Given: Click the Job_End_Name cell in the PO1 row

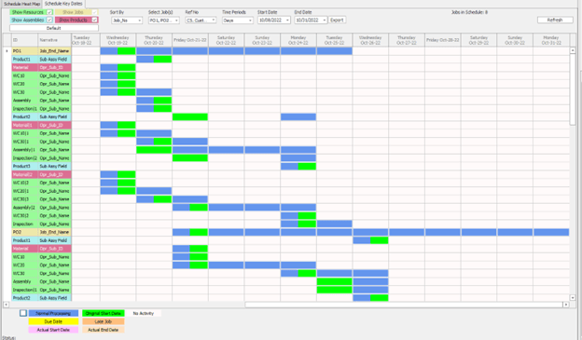Looking at the screenshot, I should click(54, 51).
